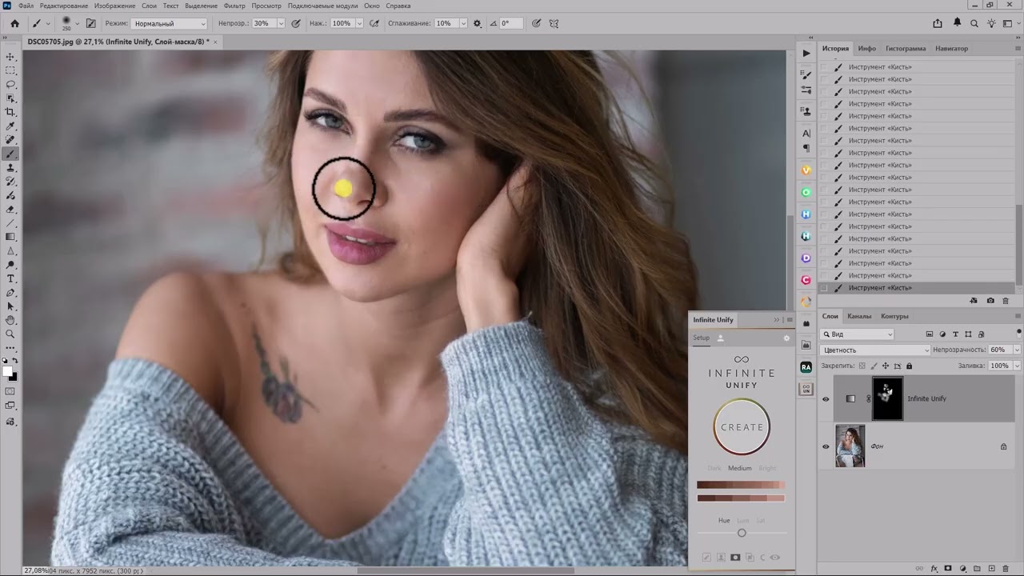Toggle lock position icon
The height and width of the screenshot is (576, 1024).
click(x=885, y=366)
